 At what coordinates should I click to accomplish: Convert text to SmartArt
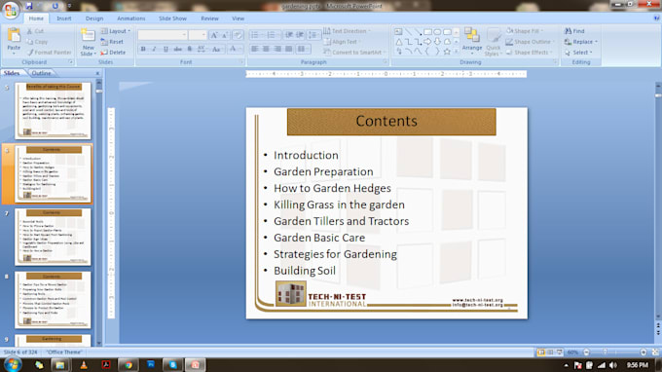[353, 53]
